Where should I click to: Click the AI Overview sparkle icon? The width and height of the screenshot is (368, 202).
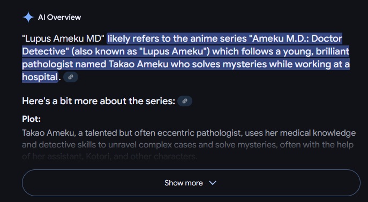[x=28, y=17]
